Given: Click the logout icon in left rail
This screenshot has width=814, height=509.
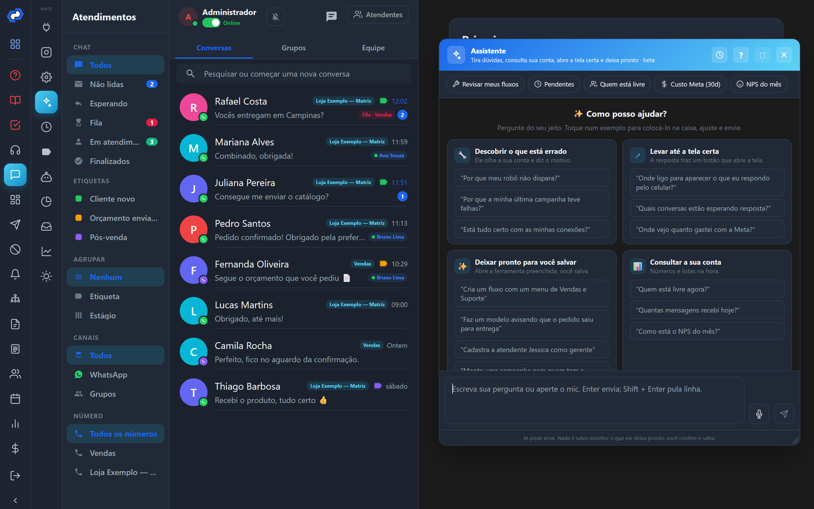Looking at the screenshot, I should point(15,475).
